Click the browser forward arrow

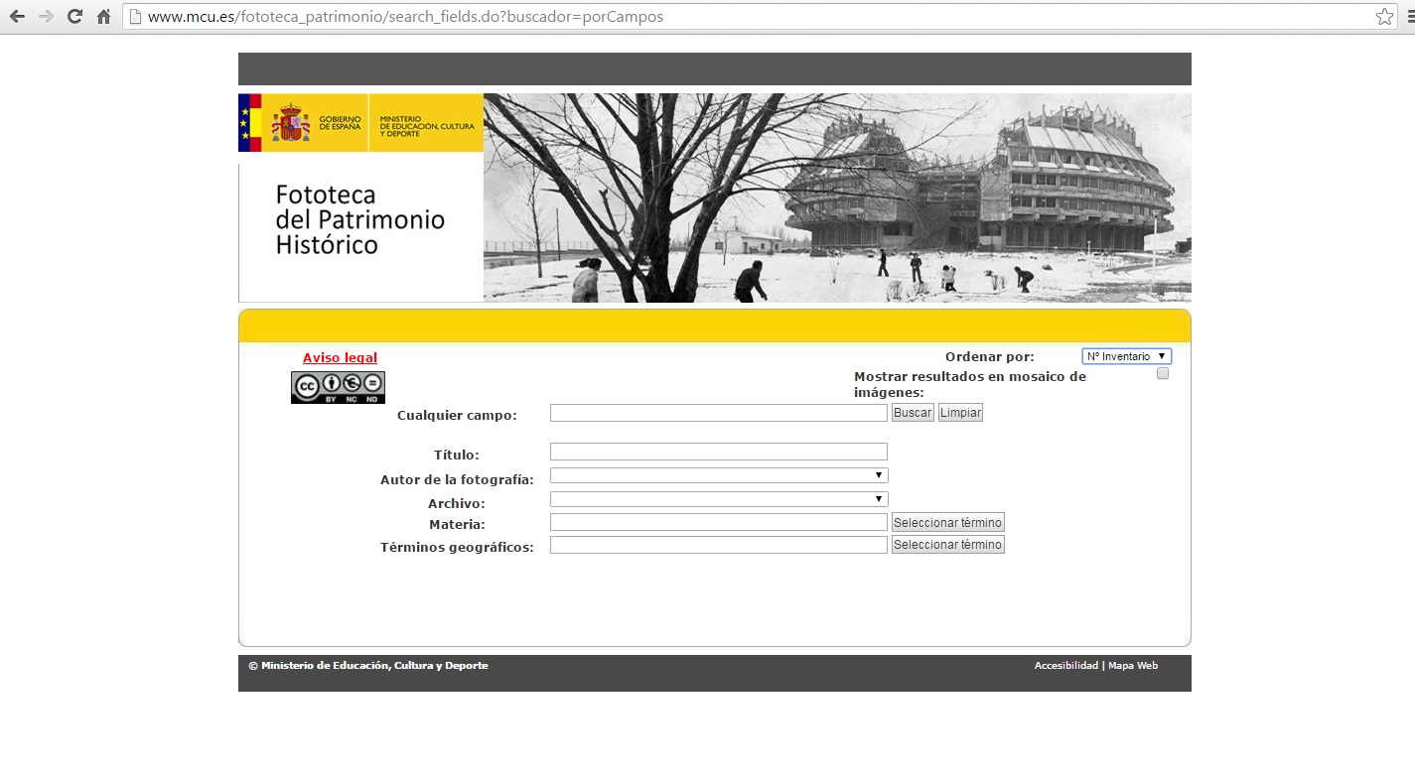click(46, 17)
